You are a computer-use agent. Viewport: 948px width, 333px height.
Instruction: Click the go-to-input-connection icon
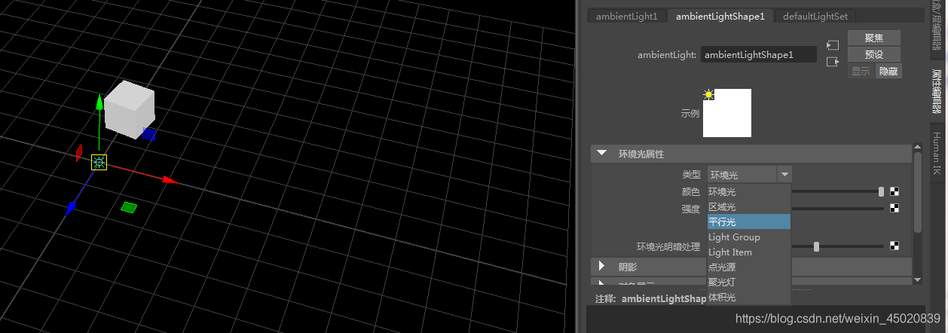pyautogui.click(x=832, y=45)
